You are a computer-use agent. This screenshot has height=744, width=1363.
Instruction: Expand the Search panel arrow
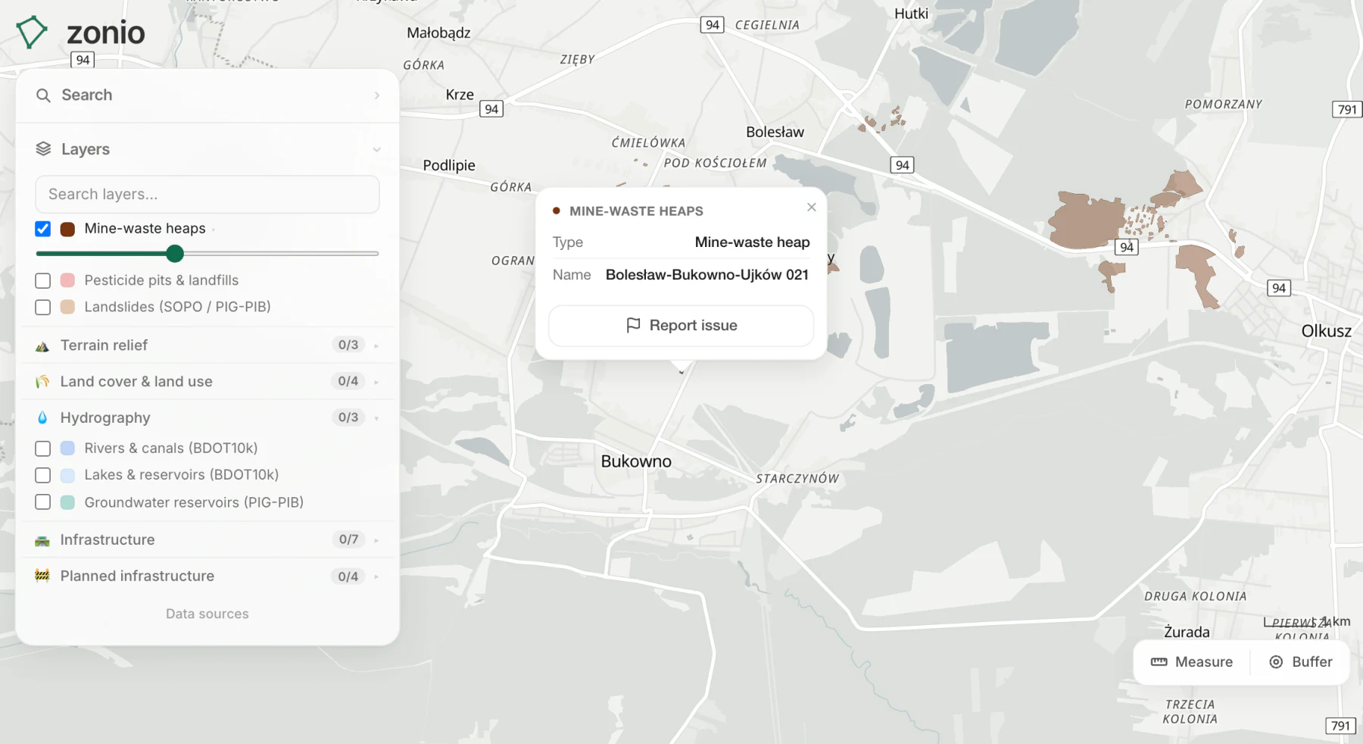pyautogui.click(x=376, y=95)
